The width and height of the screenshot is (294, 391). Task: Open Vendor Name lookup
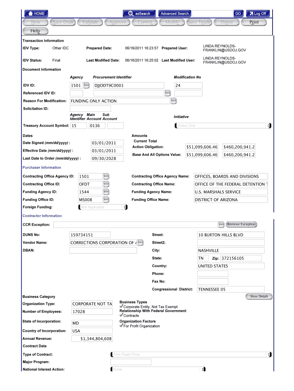(x=141, y=242)
